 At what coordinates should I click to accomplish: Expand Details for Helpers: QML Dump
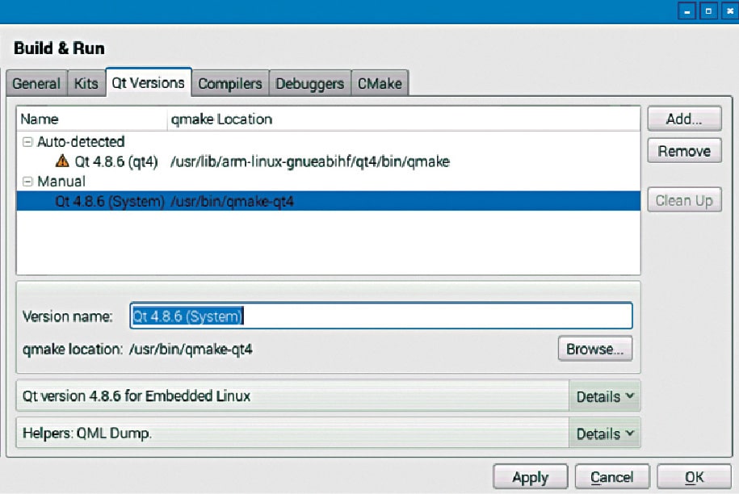604,433
